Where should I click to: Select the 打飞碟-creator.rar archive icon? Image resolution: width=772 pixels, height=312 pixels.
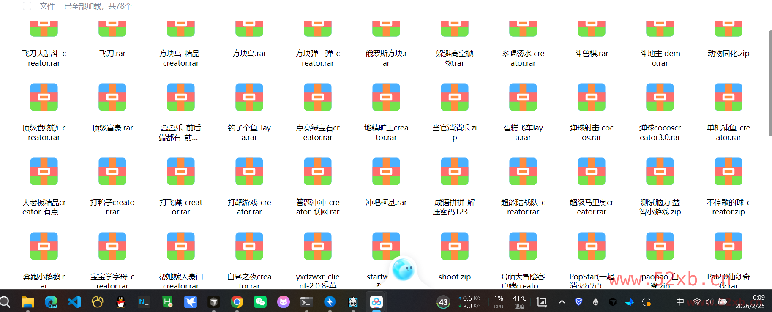(181, 171)
